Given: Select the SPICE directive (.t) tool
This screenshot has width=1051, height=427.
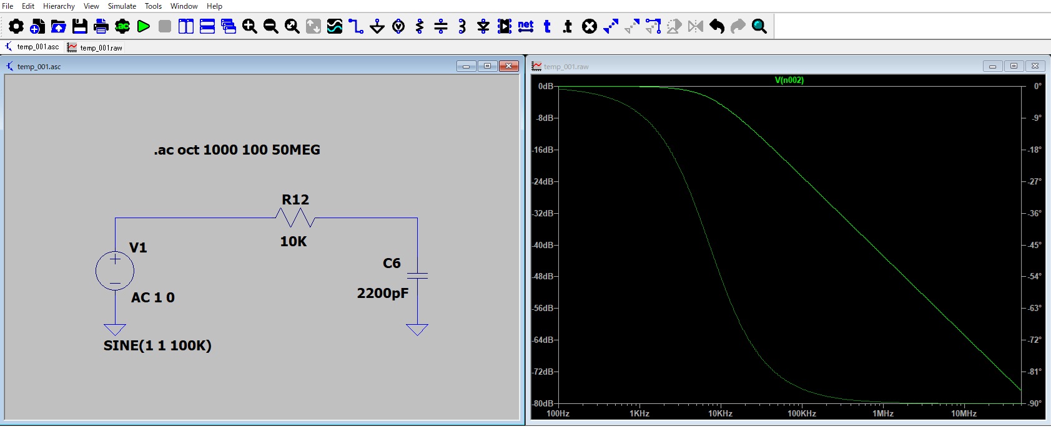Looking at the screenshot, I should click(568, 26).
